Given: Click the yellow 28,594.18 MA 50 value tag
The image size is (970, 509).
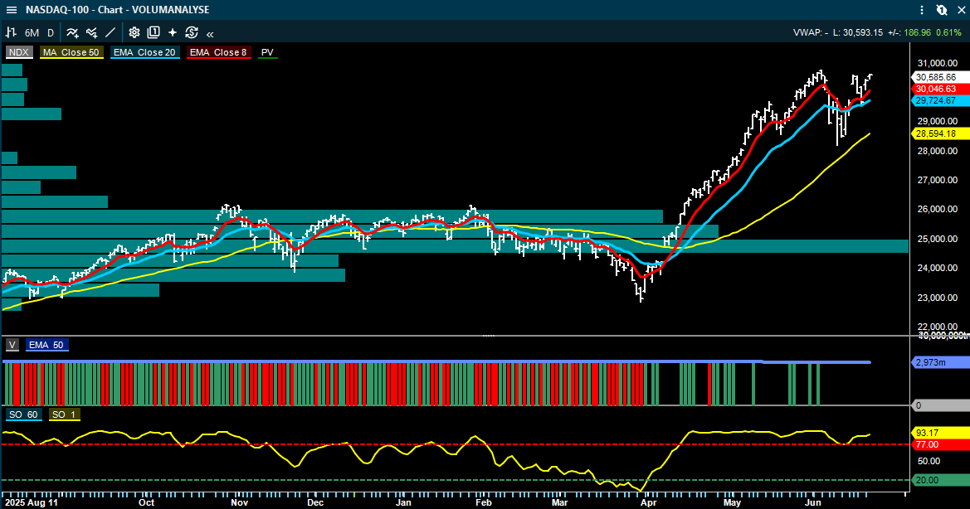Looking at the screenshot, I should 939,134.
